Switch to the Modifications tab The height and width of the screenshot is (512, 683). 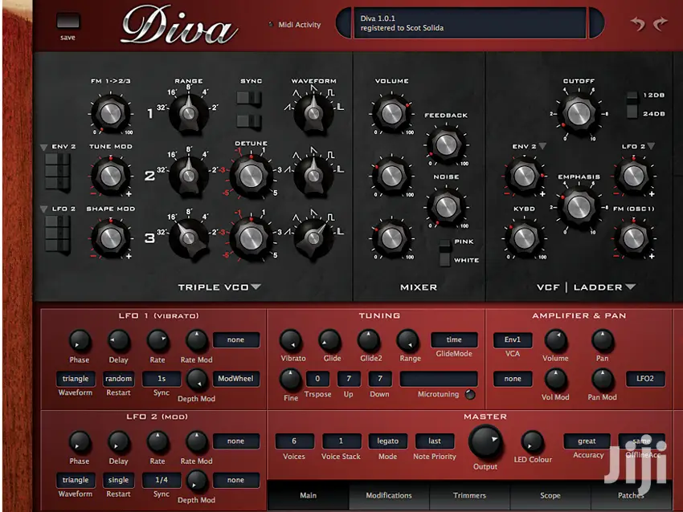point(389,495)
